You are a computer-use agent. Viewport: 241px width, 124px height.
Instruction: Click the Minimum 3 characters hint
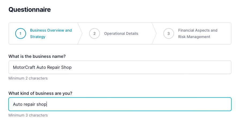point(28,115)
